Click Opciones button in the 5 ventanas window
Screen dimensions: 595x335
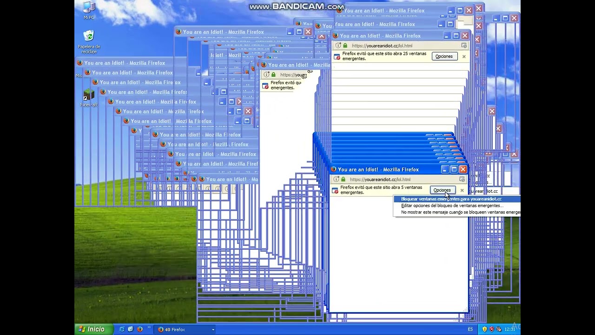click(x=442, y=190)
